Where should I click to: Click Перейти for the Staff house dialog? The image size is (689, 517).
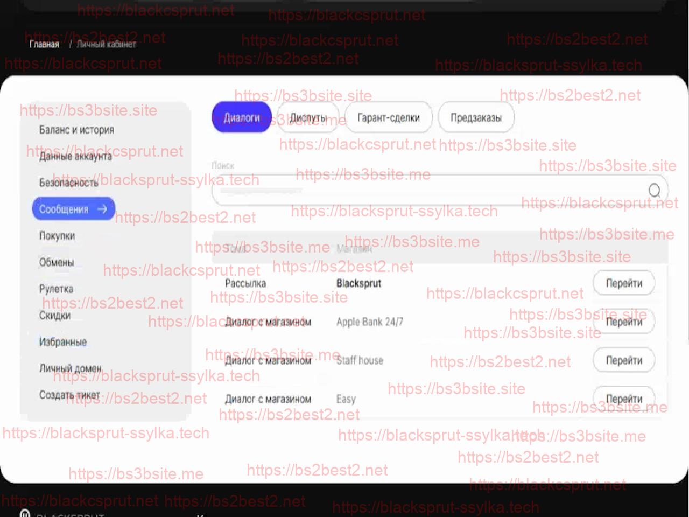pos(624,360)
